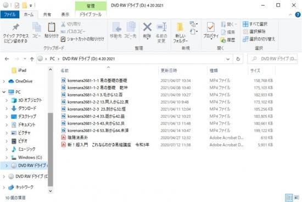This screenshot has width=302, height=202.
Task: Click the History command in ribbon
Action: 228,40
